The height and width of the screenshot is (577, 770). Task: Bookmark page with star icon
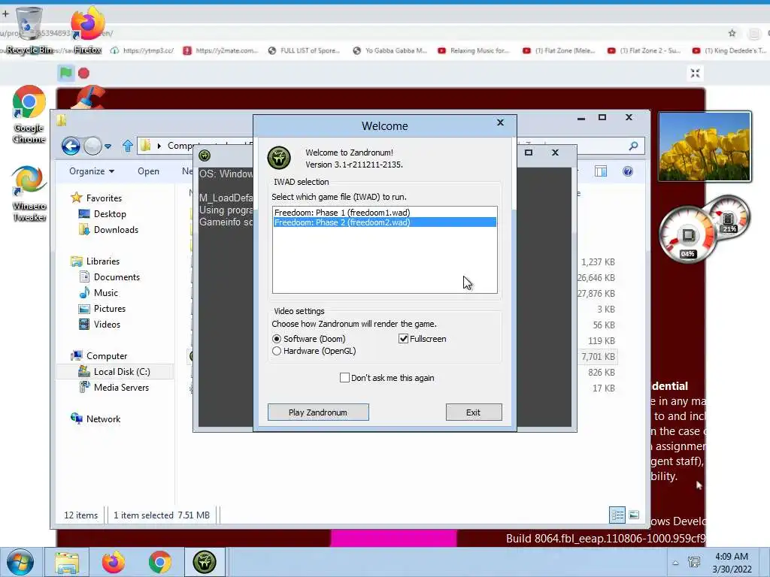[x=732, y=33]
